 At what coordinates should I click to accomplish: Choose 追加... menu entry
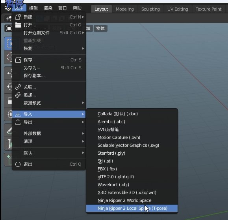49,95
